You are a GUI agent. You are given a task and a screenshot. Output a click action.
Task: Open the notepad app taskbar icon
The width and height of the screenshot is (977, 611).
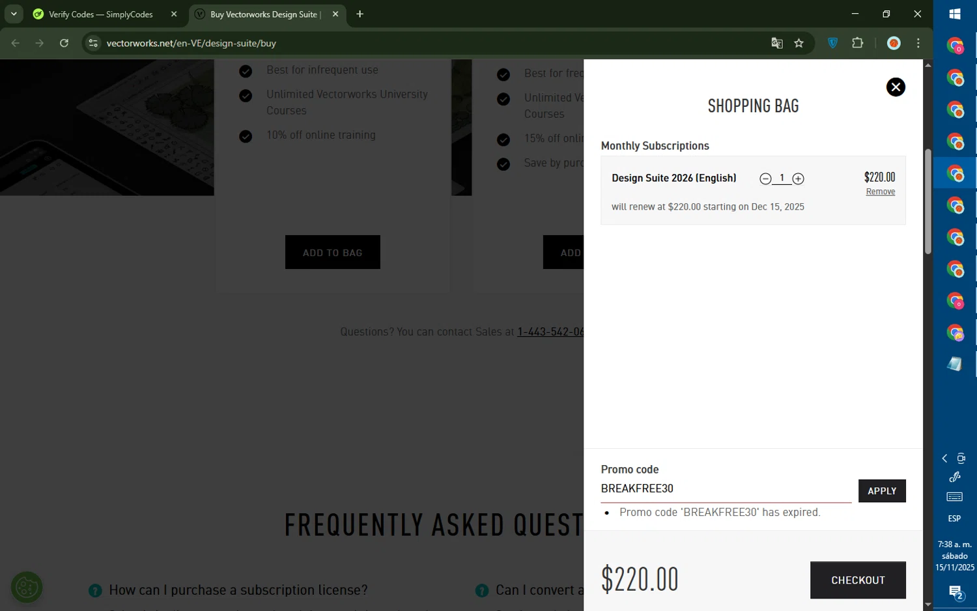pyautogui.click(x=955, y=364)
